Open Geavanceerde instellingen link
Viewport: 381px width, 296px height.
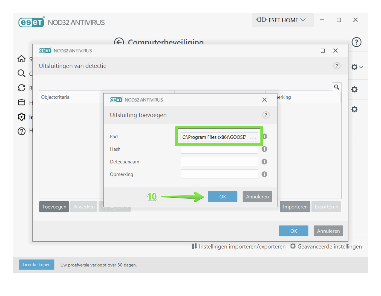pyautogui.click(x=326, y=246)
